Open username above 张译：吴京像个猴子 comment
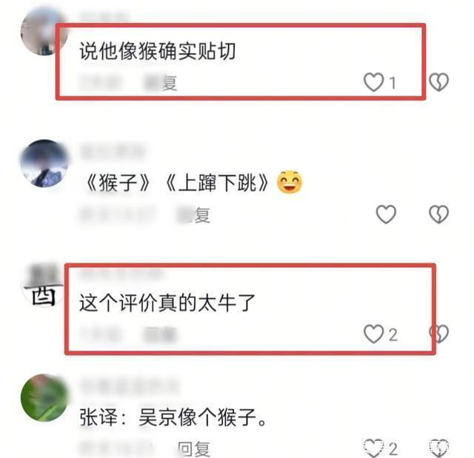The width and height of the screenshot is (474, 458). 130,385
